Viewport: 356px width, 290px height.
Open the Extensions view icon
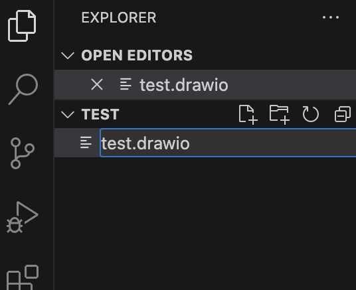pyautogui.click(x=23, y=277)
